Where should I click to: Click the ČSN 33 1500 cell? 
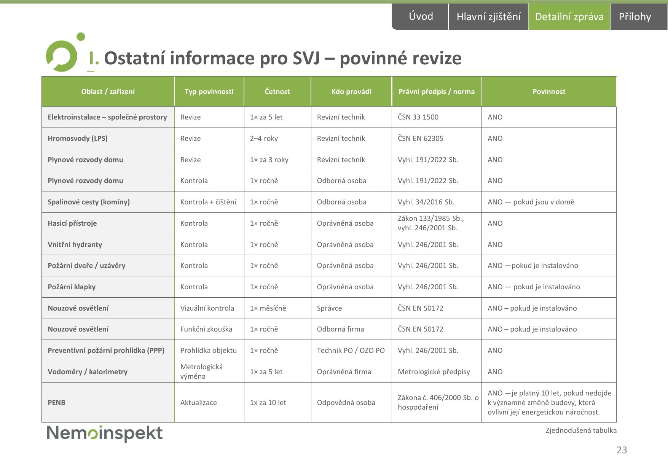pyautogui.click(x=437, y=117)
